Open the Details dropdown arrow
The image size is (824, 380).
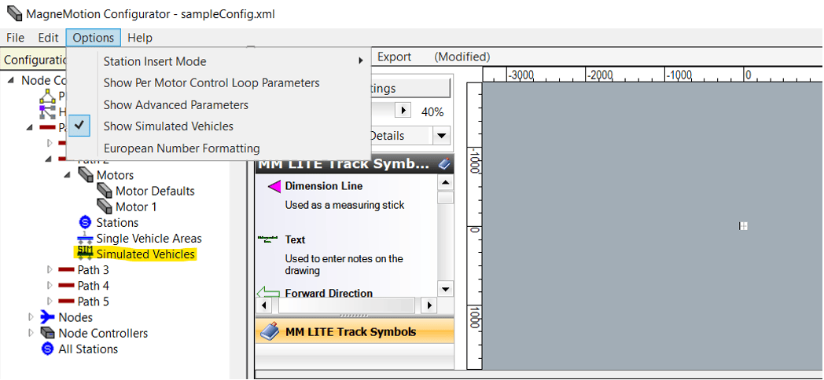click(441, 136)
